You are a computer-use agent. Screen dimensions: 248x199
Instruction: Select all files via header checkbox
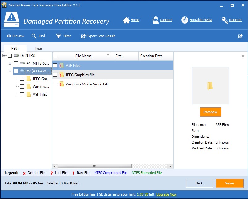(x=56, y=56)
